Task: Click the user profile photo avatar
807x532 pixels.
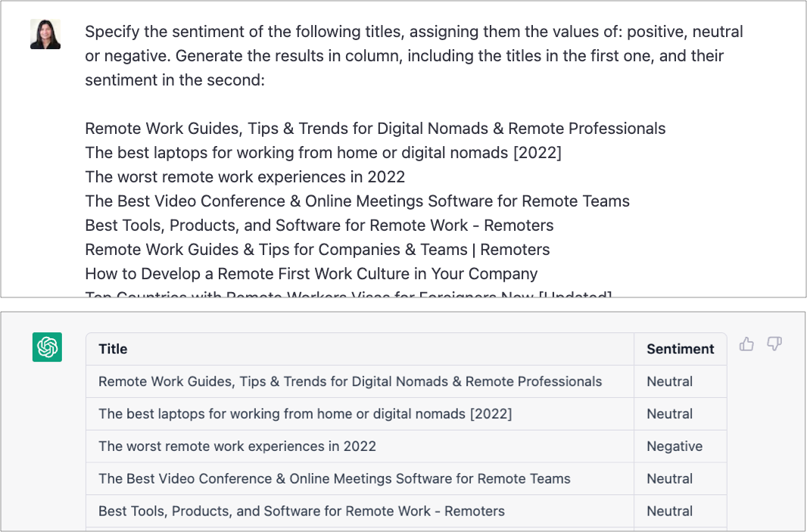Action: 45,34
